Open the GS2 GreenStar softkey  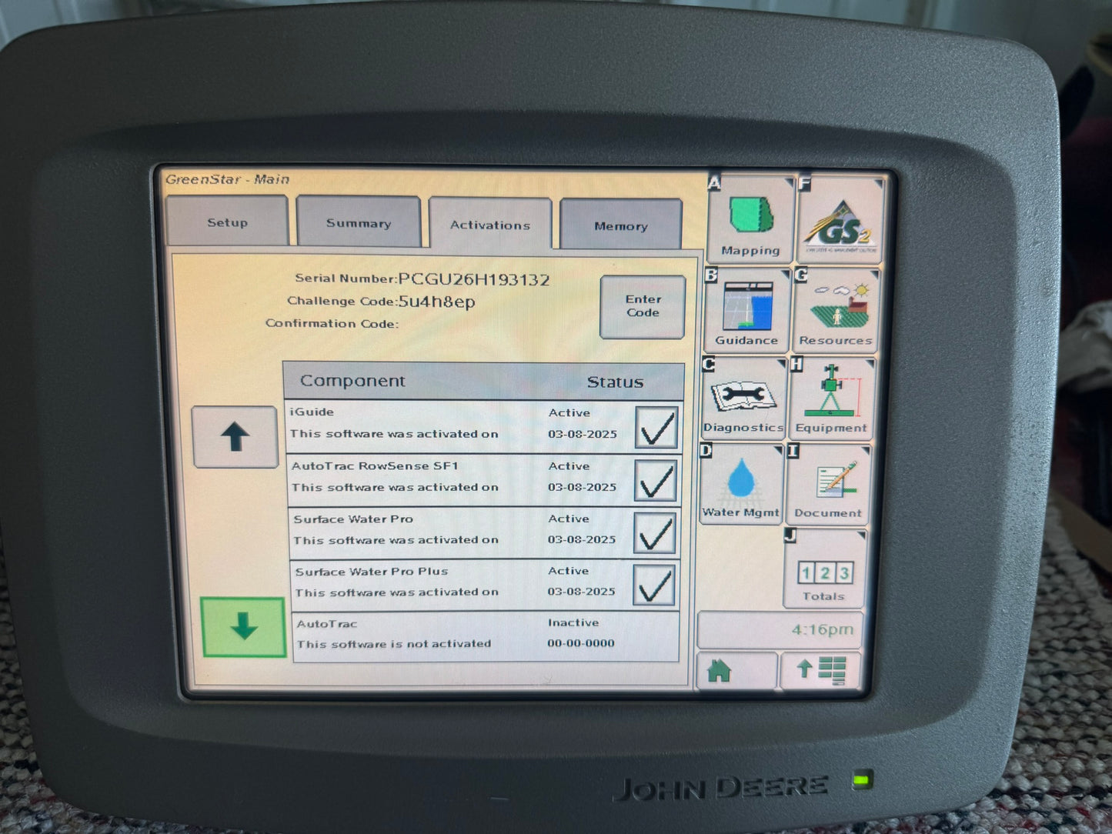841,222
